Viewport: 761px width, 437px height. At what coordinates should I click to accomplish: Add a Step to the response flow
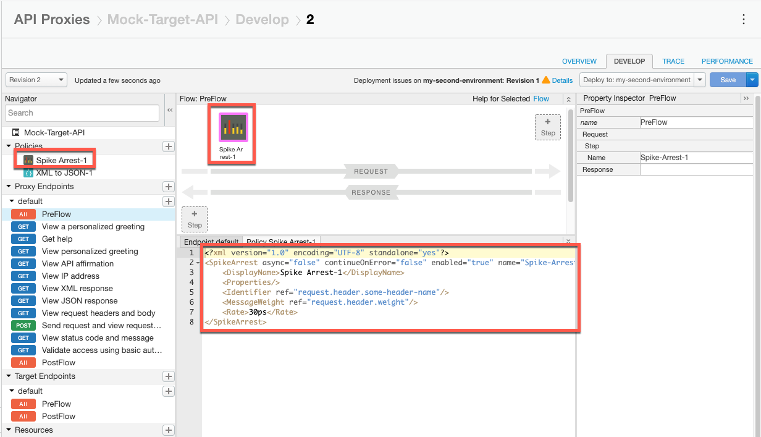195,219
